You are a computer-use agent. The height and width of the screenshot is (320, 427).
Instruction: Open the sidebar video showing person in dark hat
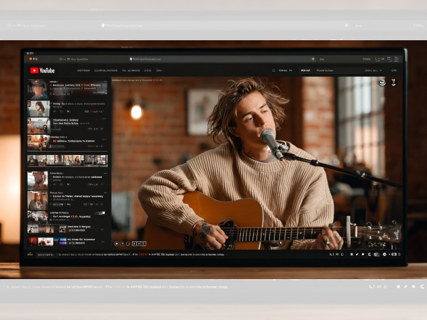click(x=67, y=89)
